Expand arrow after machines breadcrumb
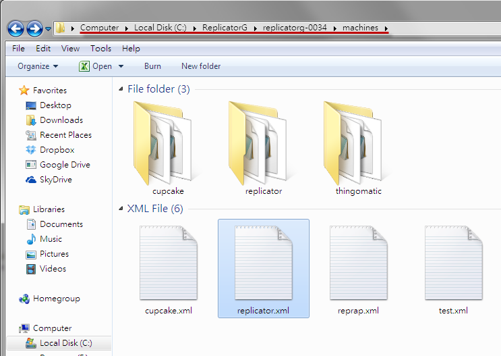501x356 pixels. click(386, 28)
